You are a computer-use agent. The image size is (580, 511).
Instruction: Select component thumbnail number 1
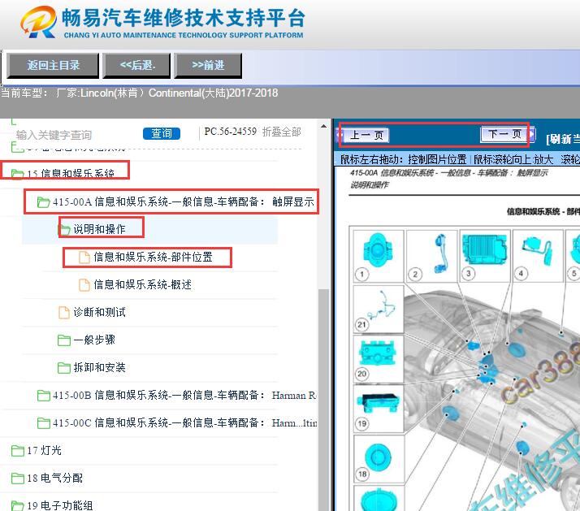click(379, 256)
